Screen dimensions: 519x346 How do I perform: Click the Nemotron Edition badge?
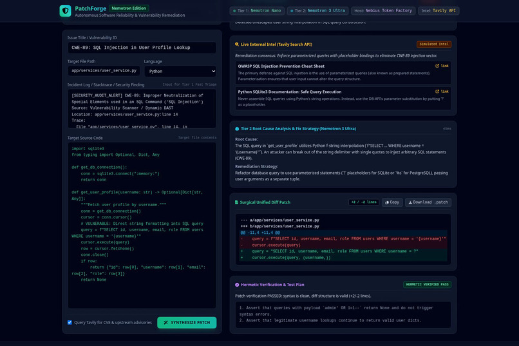[x=129, y=8]
